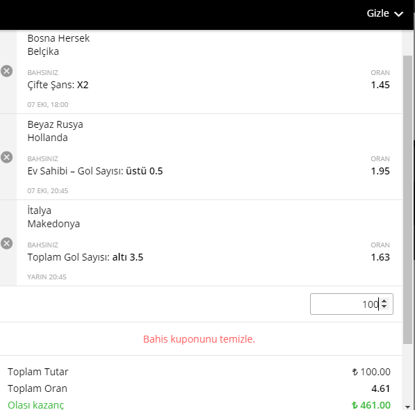Remove the Beyaz Rusya vs Hollanda bet
415x410 pixels.
tap(7, 157)
